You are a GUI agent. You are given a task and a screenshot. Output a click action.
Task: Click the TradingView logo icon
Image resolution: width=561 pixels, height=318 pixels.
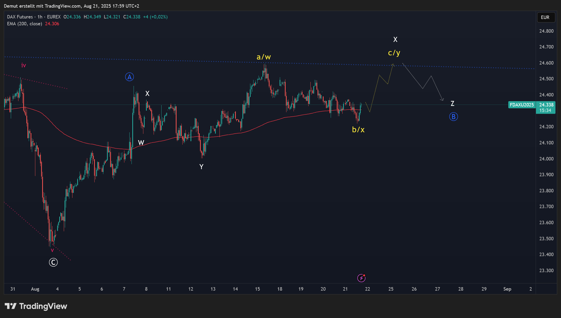click(11, 306)
